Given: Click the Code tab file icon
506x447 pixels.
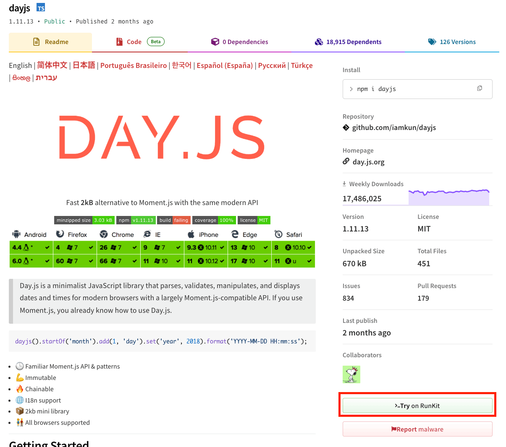Looking at the screenshot, I should (x=119, y=42).
